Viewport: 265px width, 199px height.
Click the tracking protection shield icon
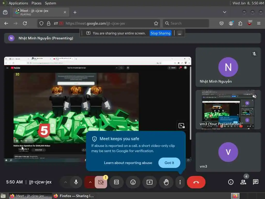(41, 23)
